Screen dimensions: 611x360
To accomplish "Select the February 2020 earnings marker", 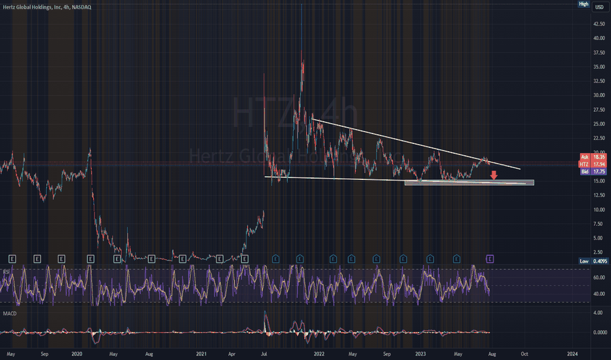I will 90,259.
